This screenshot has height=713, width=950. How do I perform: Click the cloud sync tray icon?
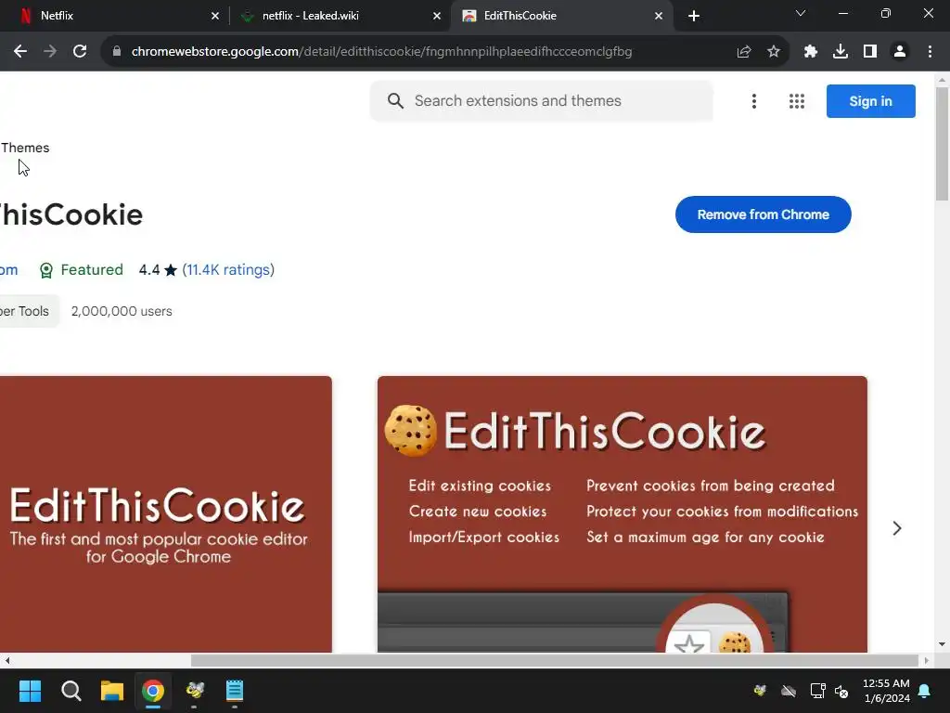[x=789, y=691]
